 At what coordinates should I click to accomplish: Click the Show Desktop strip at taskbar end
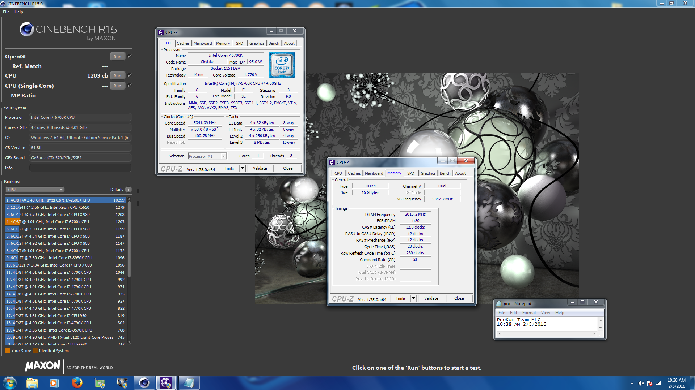point(692,383)
